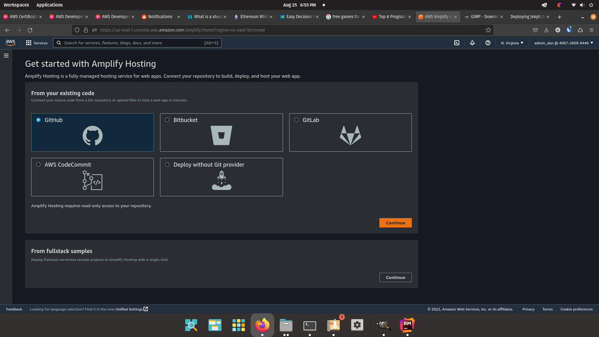Open the N. Virginia region dropdown

tap(512, 43)
